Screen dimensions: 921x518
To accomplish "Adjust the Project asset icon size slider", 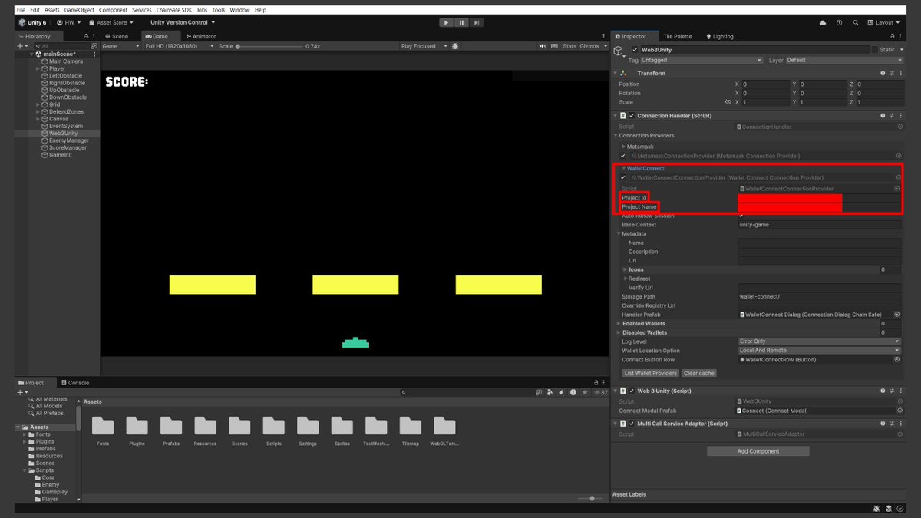I will (591, 499).
